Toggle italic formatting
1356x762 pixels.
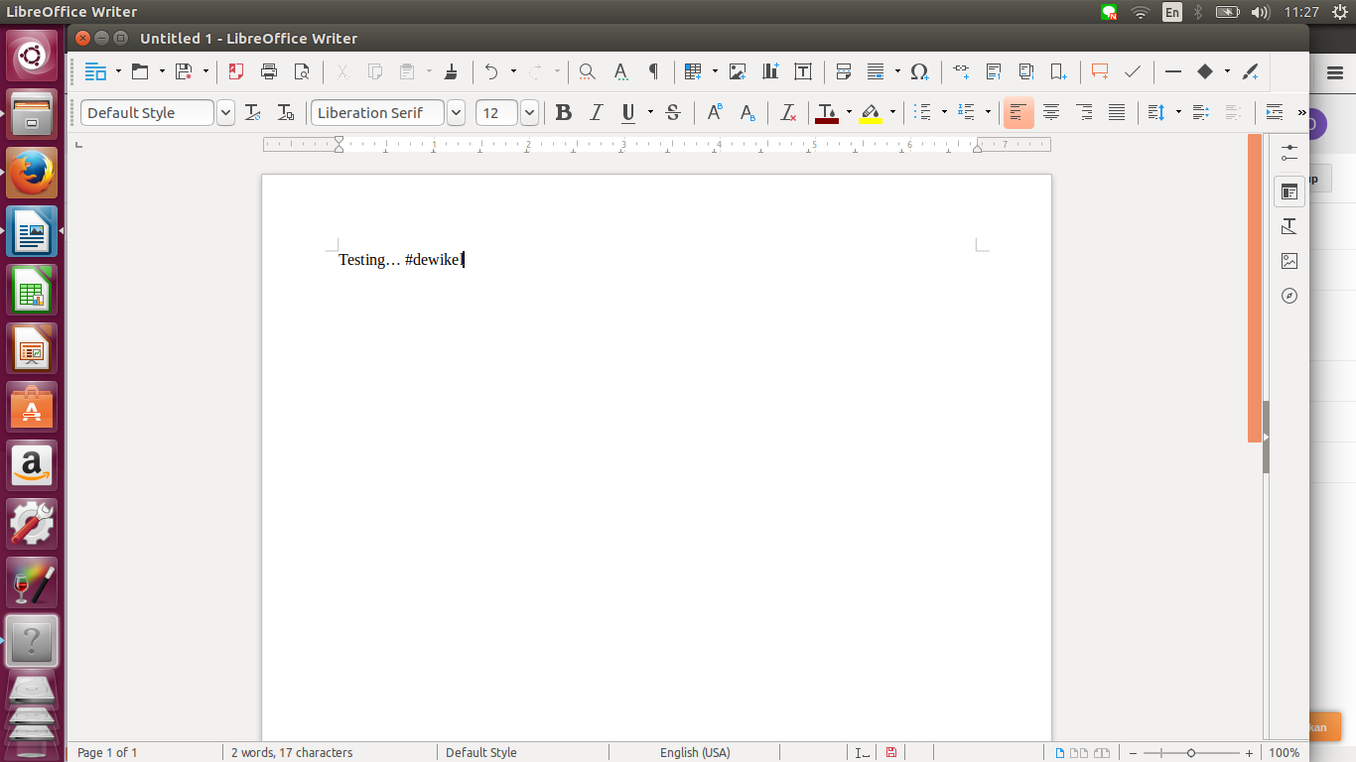pyautogui.click(x=597, y=113)
